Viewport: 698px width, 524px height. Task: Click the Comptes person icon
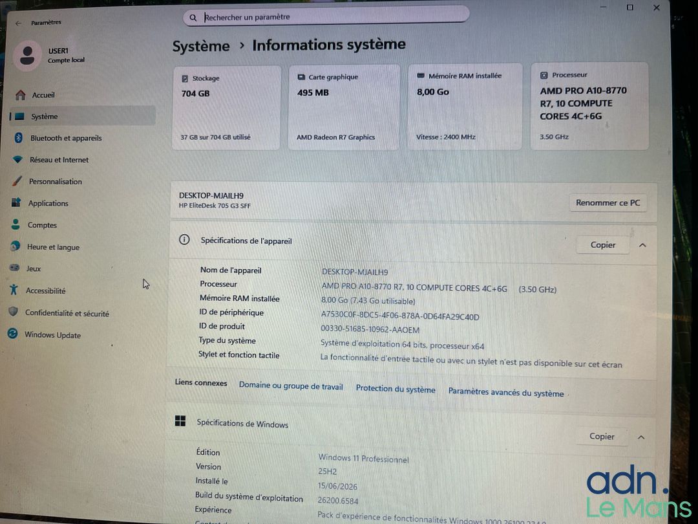point(16,224)
